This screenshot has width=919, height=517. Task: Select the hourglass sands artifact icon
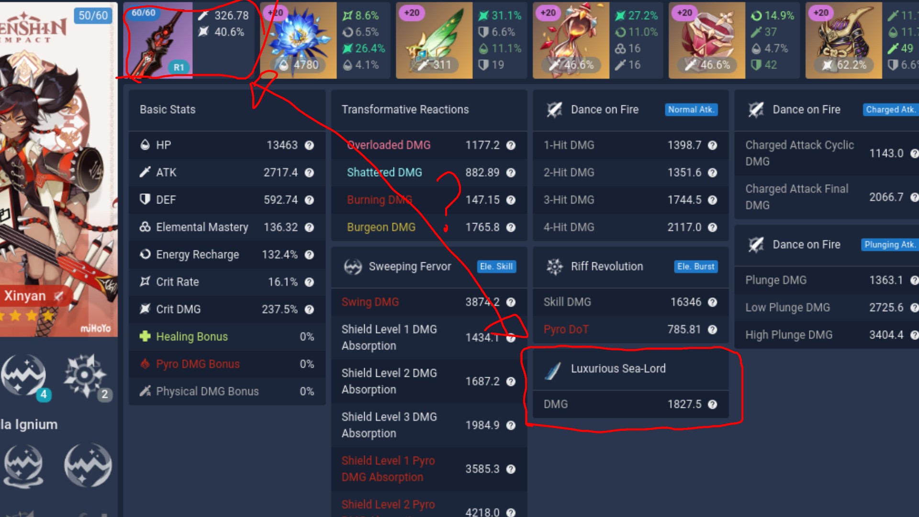(x=571, y=40)
